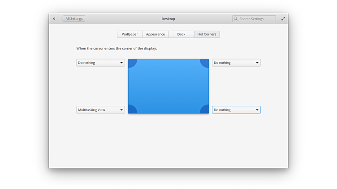The width and height of the screenshot is (337, 189).
Task: Expand bottom-right corner action dropdown
Action: pyautogui.click(x=236, y=110)
